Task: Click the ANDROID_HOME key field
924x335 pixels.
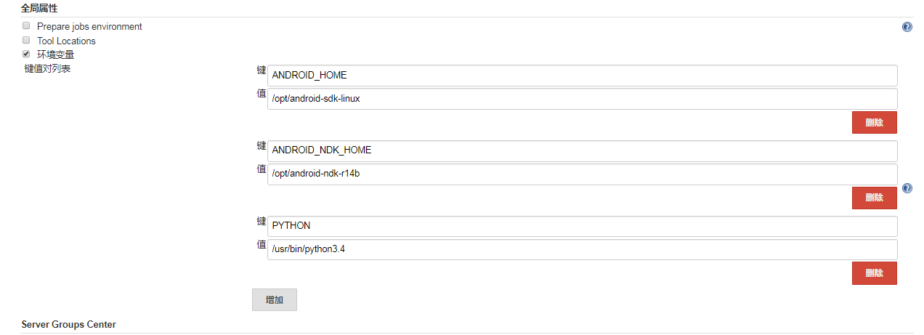Action: pyautogui.click(x=582, y=76)
